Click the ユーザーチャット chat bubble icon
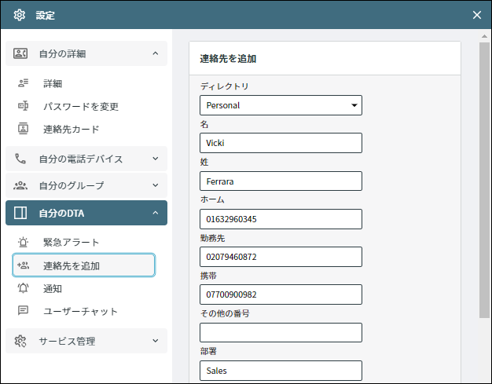This screenshot has width=492, height=384. (23, 311)
